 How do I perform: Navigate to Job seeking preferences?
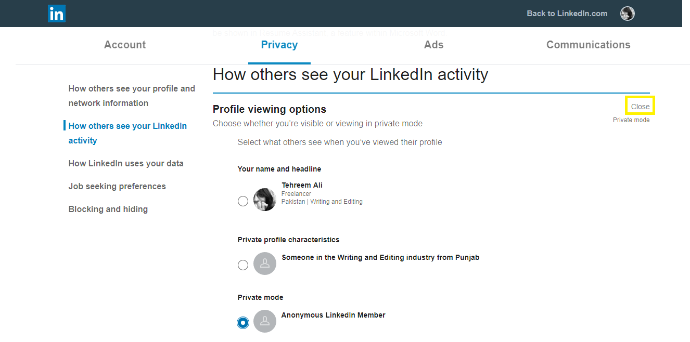point(117,186)
